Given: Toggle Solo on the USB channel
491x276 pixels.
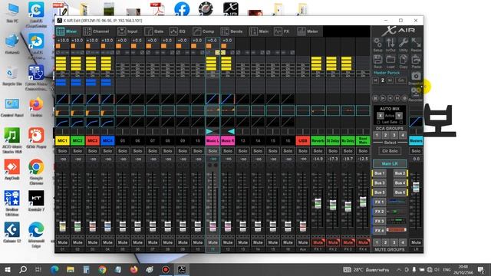Looking at the screenshot, I should click(x=303, y=151).
